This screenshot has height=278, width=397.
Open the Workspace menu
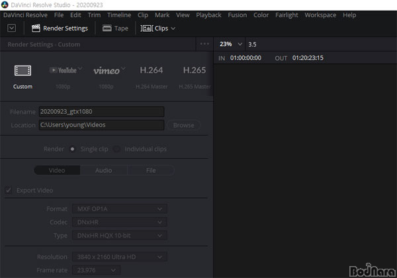click(x=320, y=15)
